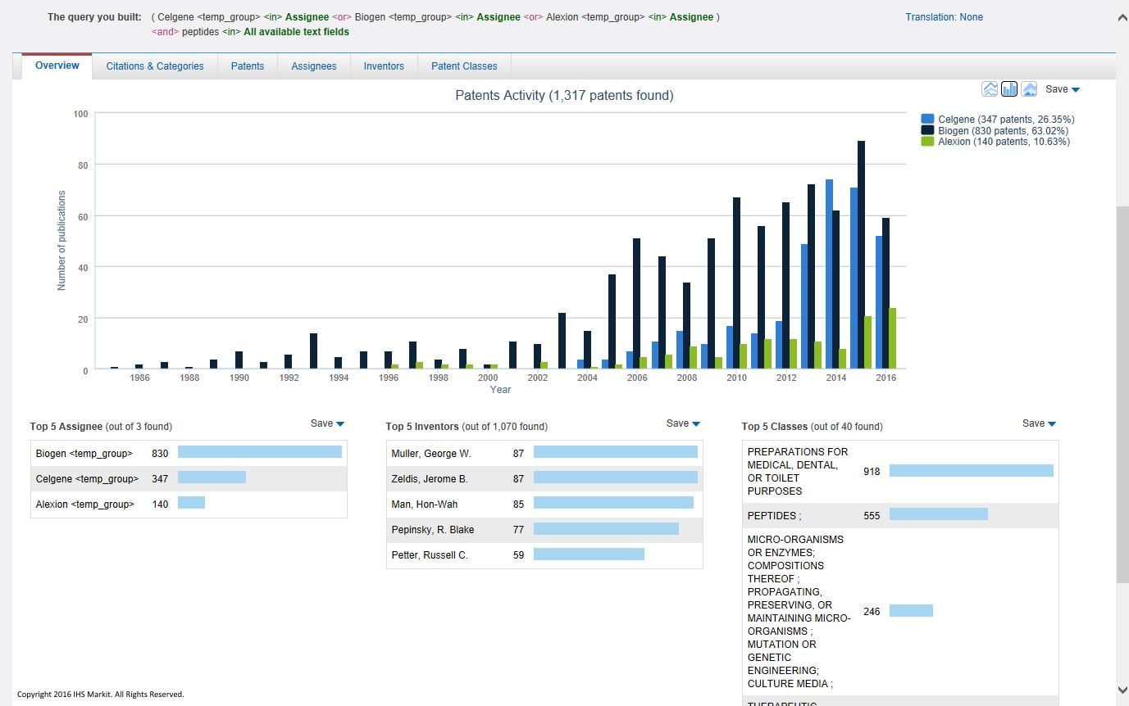Open the chart Save dropdown

coord(1063,89)
